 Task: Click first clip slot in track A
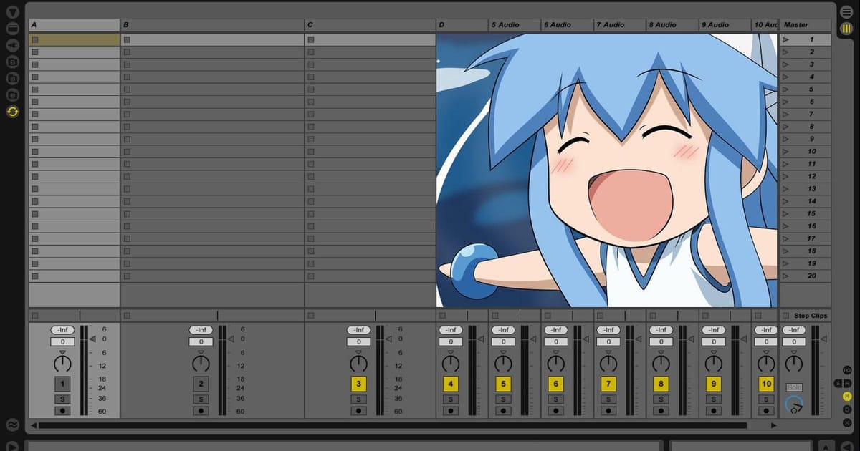[74, 40]
